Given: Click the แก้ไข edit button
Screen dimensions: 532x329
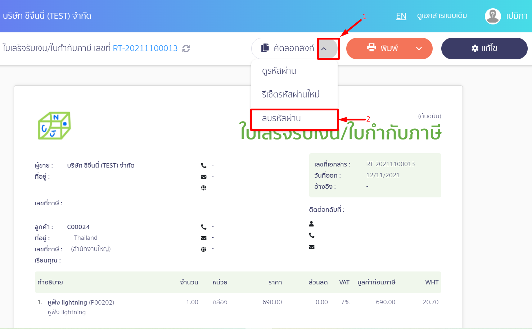Looking at the screenshot, I should (484, 48).
